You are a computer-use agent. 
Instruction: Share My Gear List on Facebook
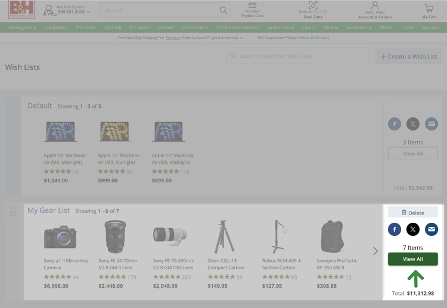395,229
